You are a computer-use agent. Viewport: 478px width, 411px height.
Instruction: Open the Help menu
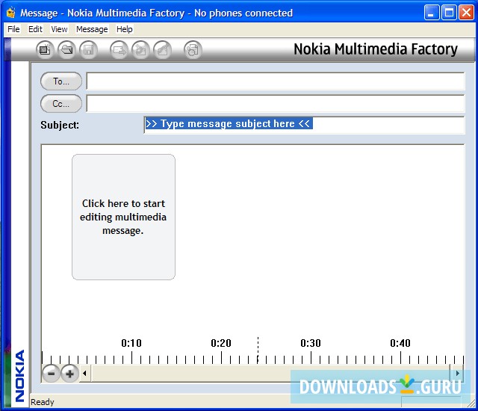(x=125, y=29)
